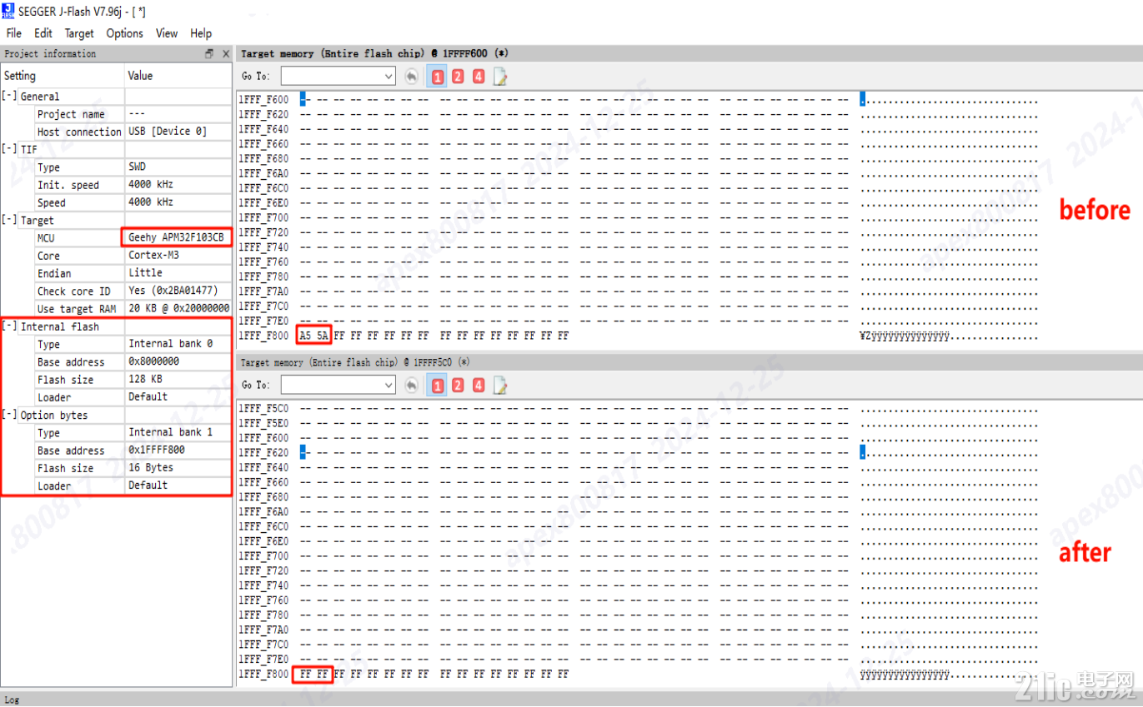
Task: Select Flash size value 16 Bytes
Action: pos(151,468)
